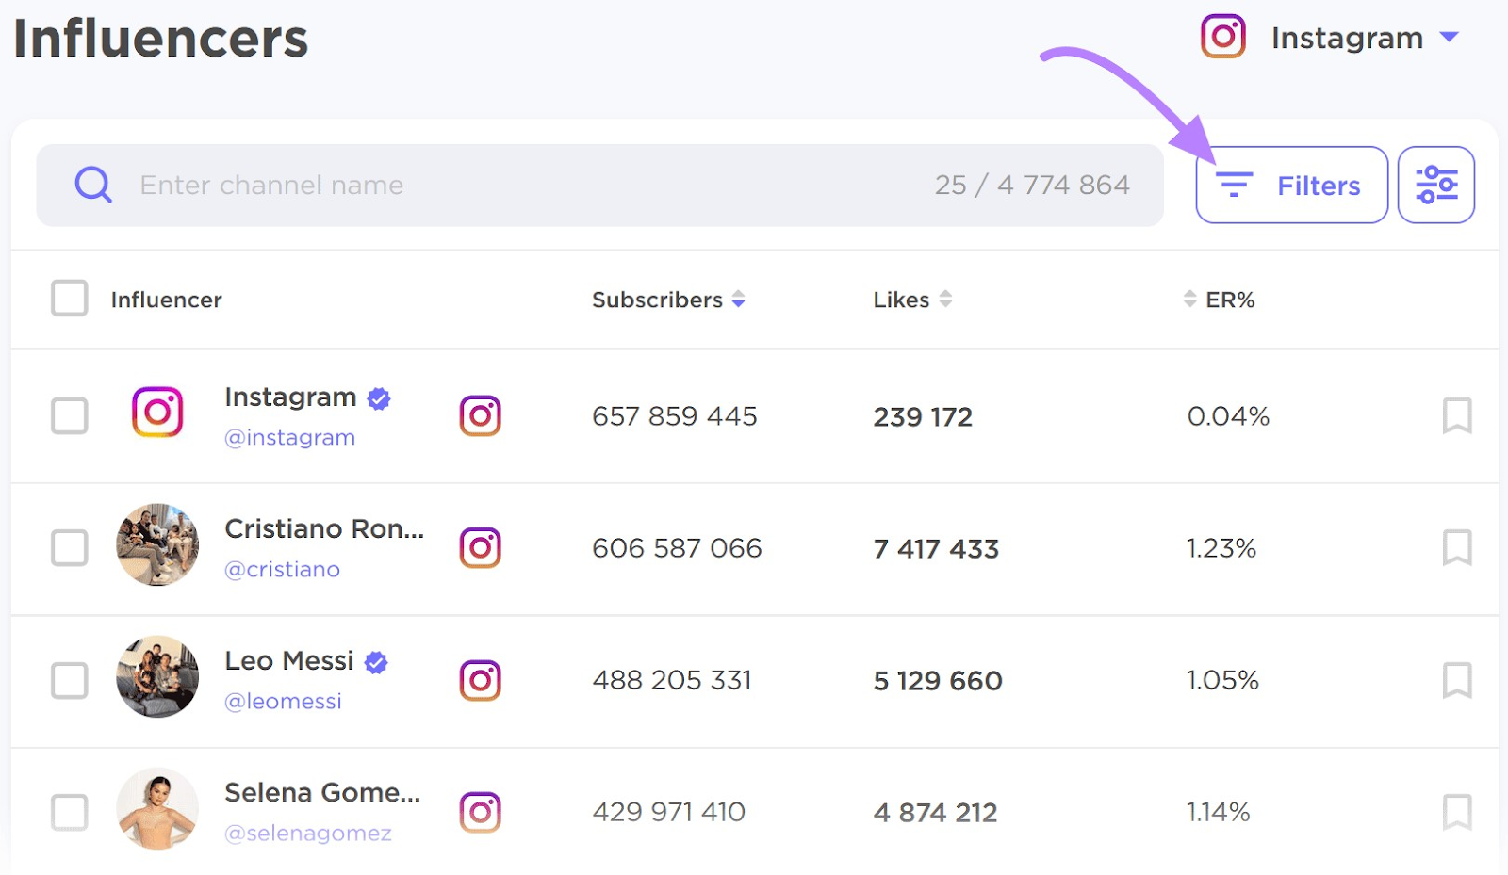
Task: Open the Instagram platform dropdown
Action: point(1451,38)
